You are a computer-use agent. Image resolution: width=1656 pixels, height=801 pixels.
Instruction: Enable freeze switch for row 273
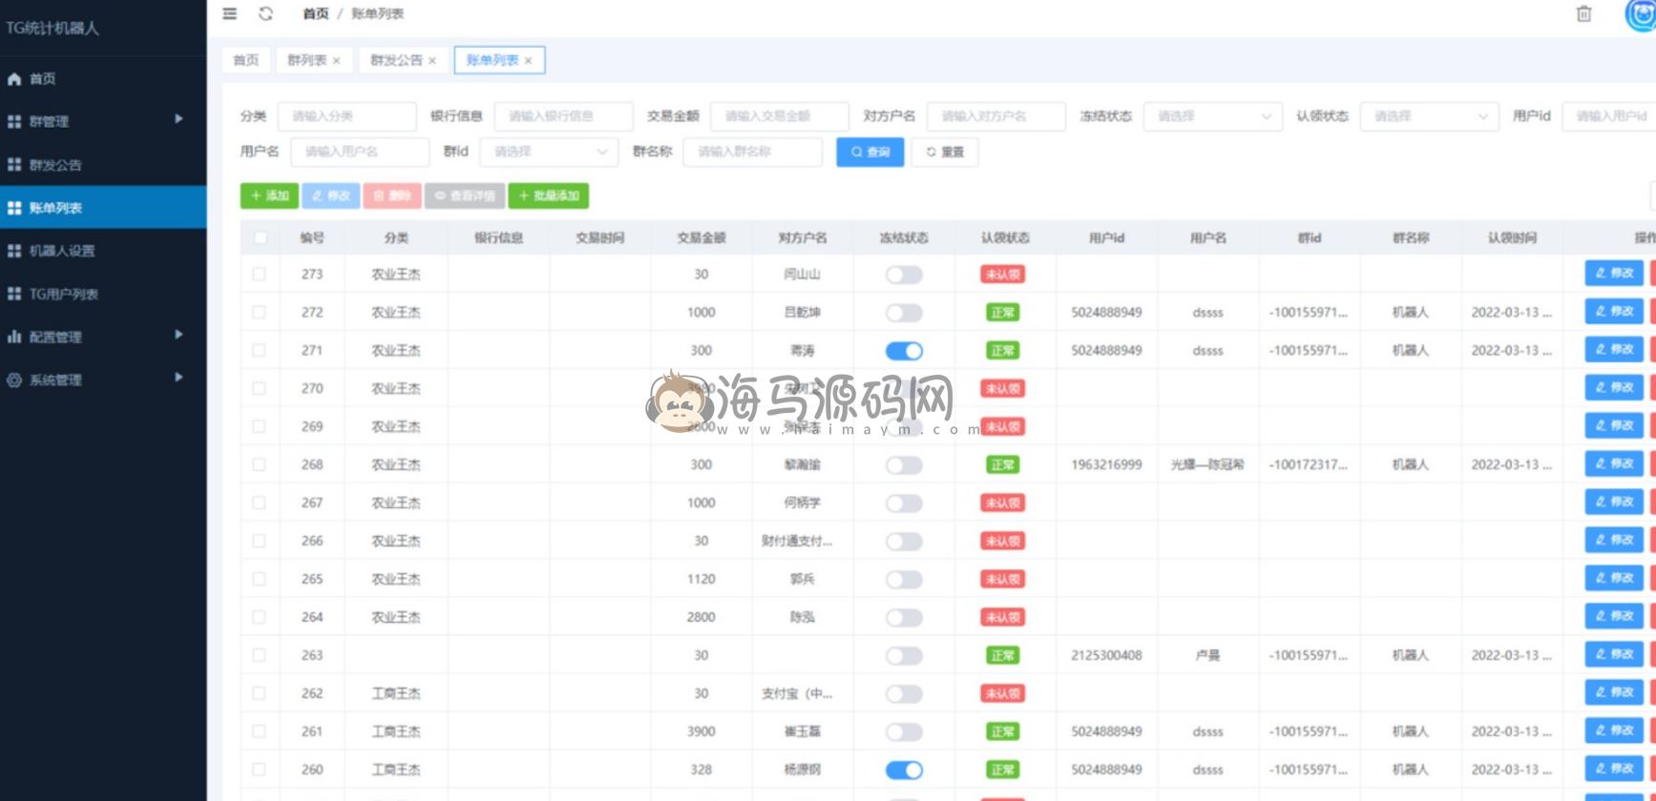point(903,275)
